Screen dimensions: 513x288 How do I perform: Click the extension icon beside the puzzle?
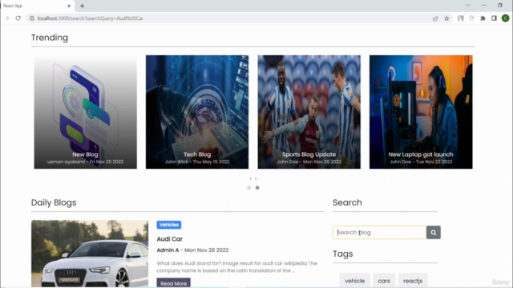pyautogui.click(x=472, y=18)
